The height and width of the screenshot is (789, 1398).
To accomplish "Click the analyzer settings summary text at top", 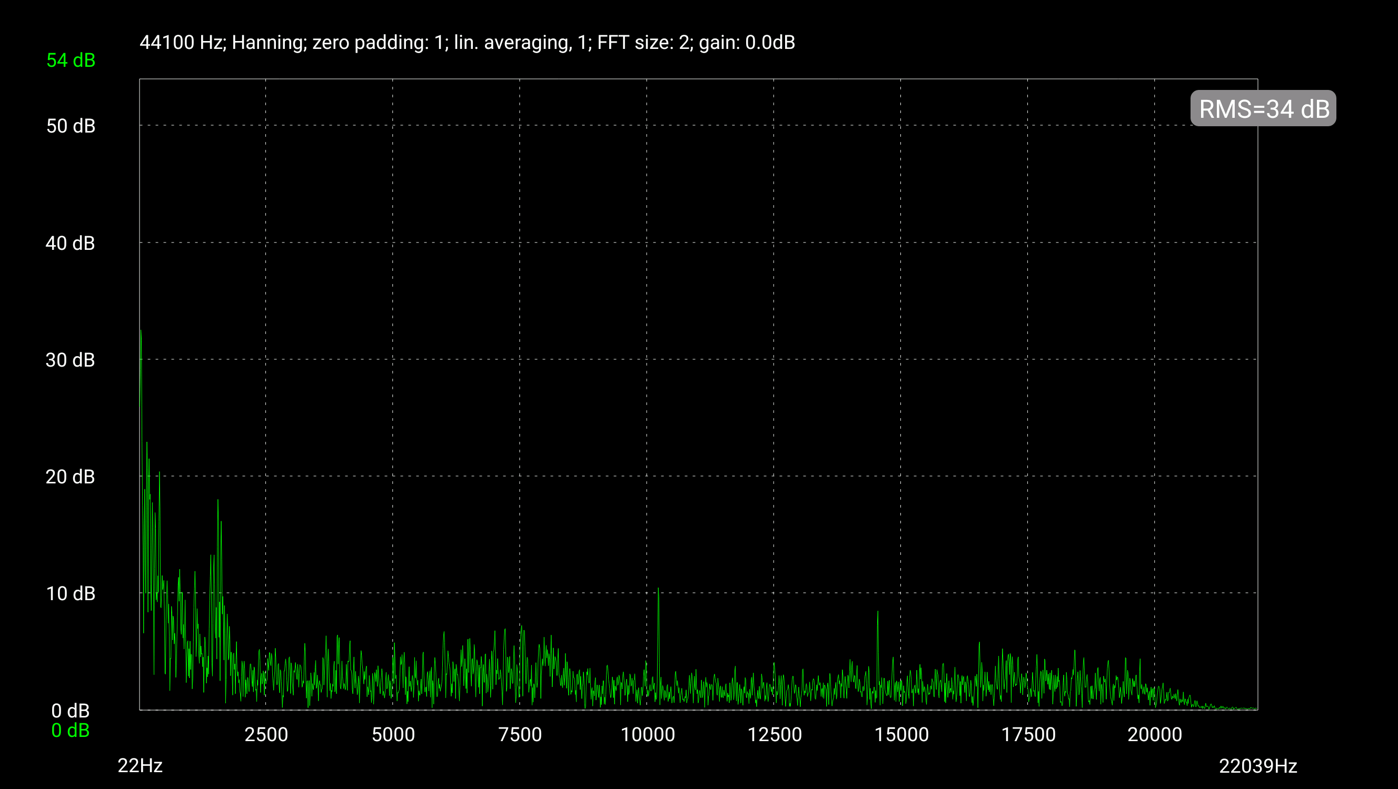I will (x=467, y=42).
